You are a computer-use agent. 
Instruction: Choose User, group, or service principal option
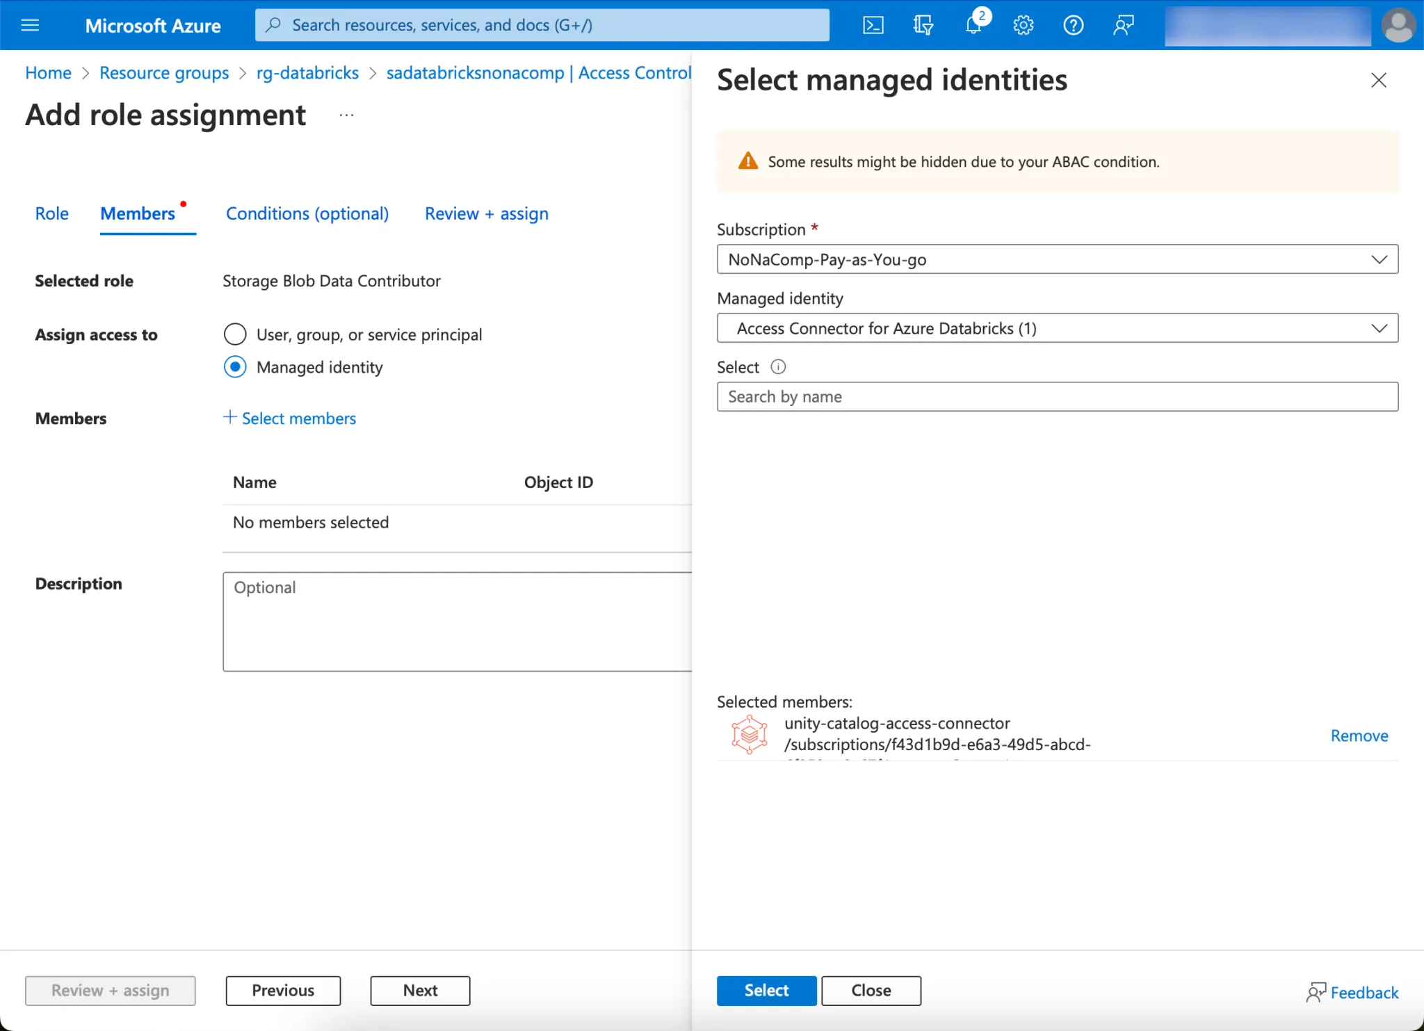coord(235,334)
